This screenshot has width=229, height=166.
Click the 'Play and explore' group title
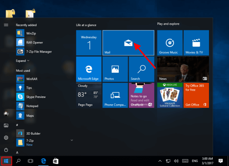(168, 24)
